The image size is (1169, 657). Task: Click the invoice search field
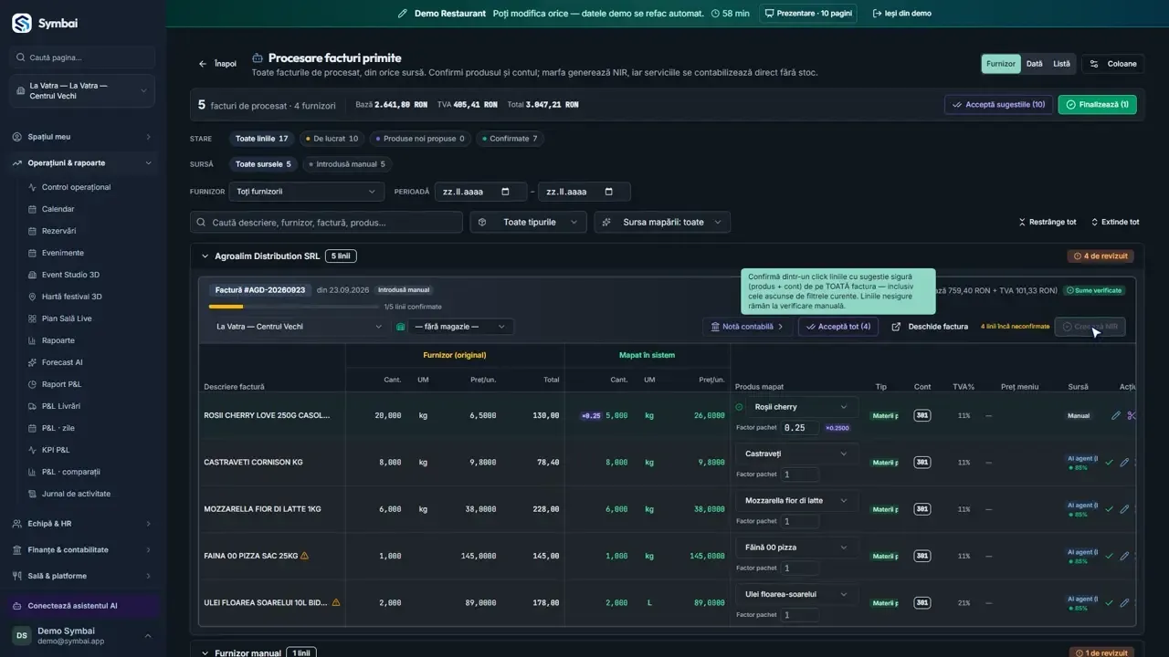(327, 222)
